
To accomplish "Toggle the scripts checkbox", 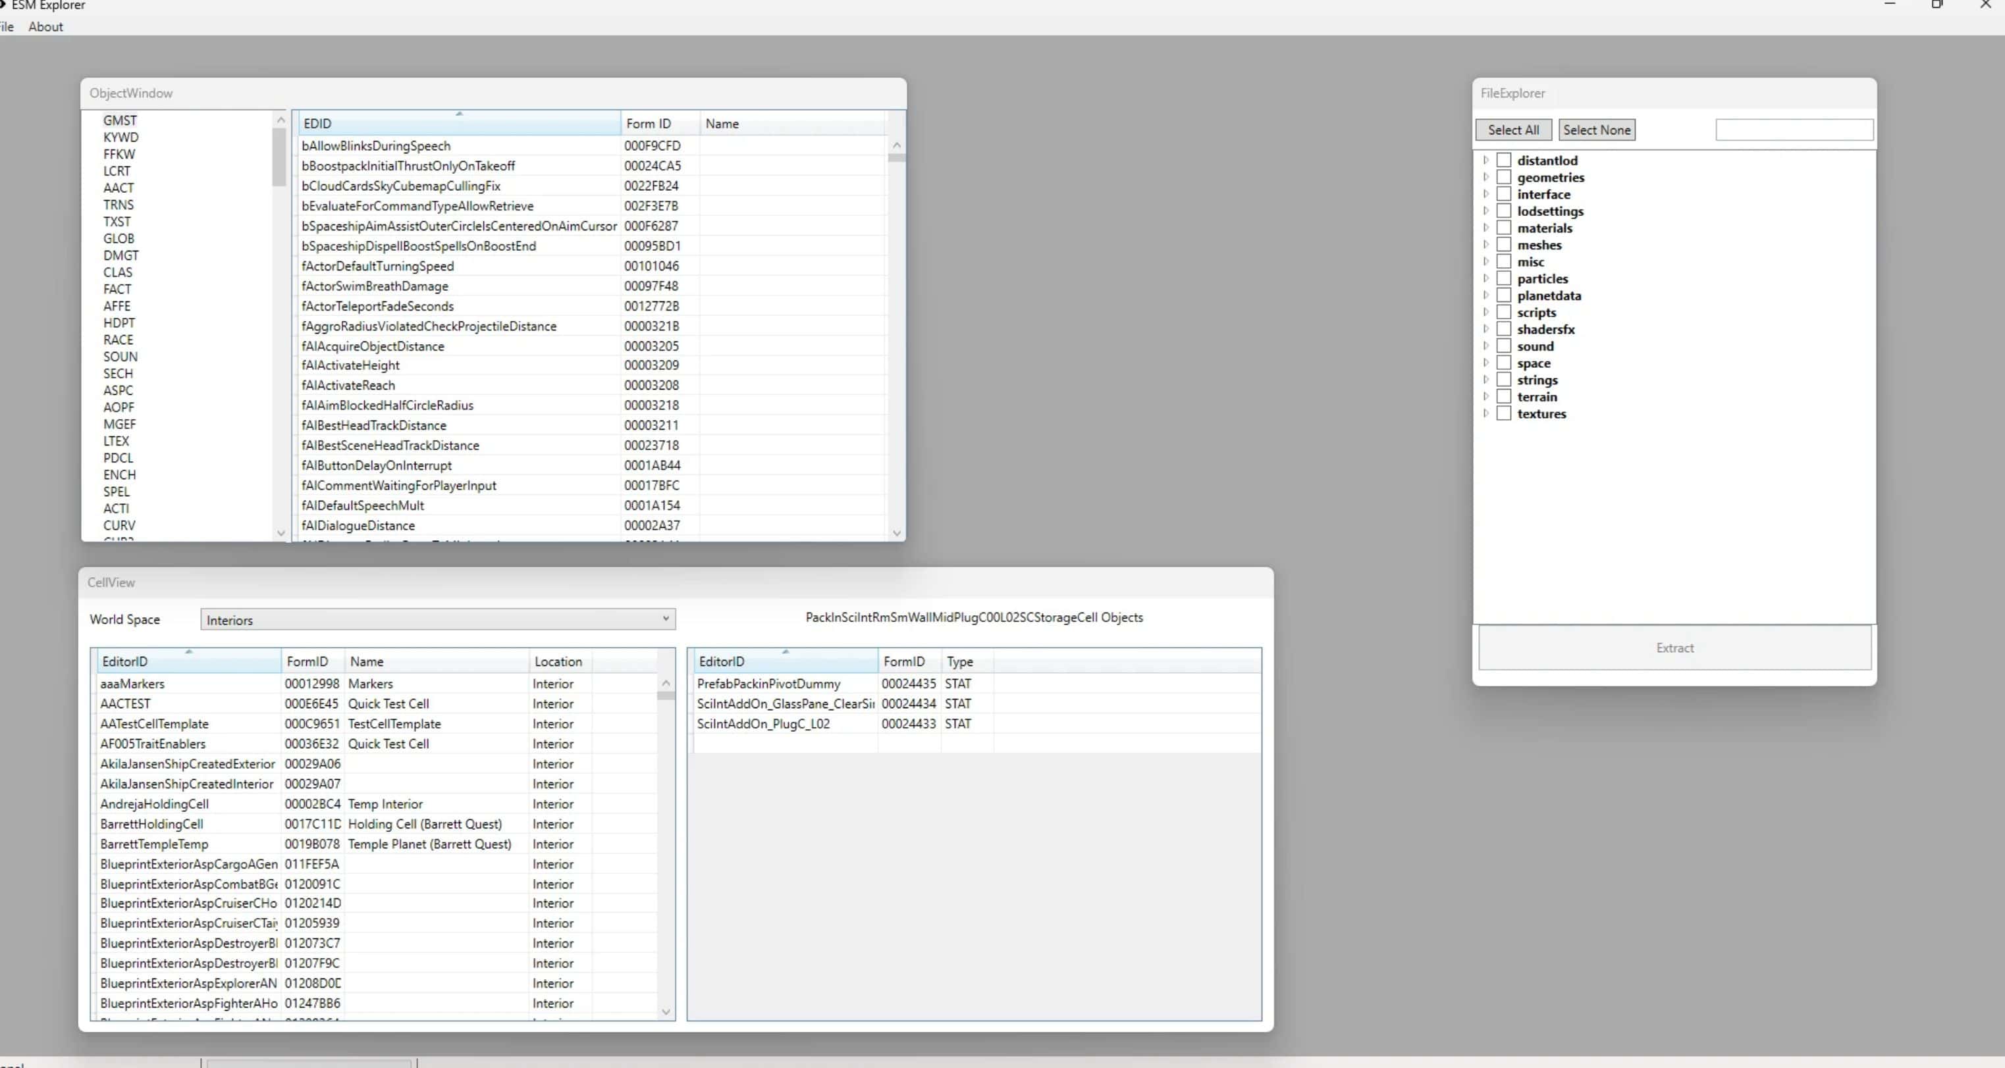I will [1504, 312].
